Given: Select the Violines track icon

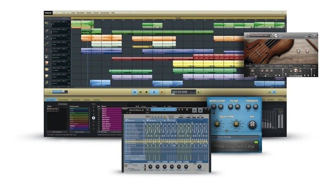Looking at the screenshot, I should pos(46,50).
